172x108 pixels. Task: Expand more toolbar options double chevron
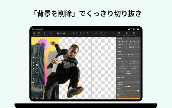click(x=113, y=33)
